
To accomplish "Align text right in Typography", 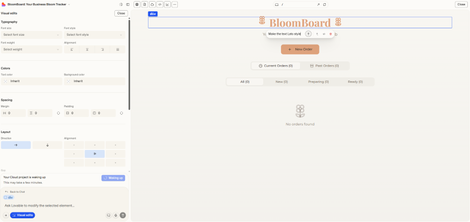I will pyautogui.click(x=102, y=50).
